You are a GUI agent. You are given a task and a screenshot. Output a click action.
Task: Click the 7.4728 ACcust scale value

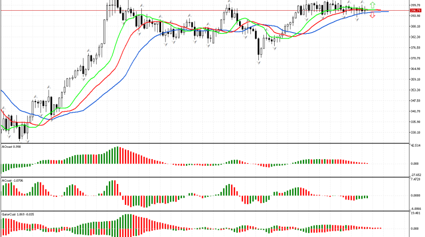(416, 180)
